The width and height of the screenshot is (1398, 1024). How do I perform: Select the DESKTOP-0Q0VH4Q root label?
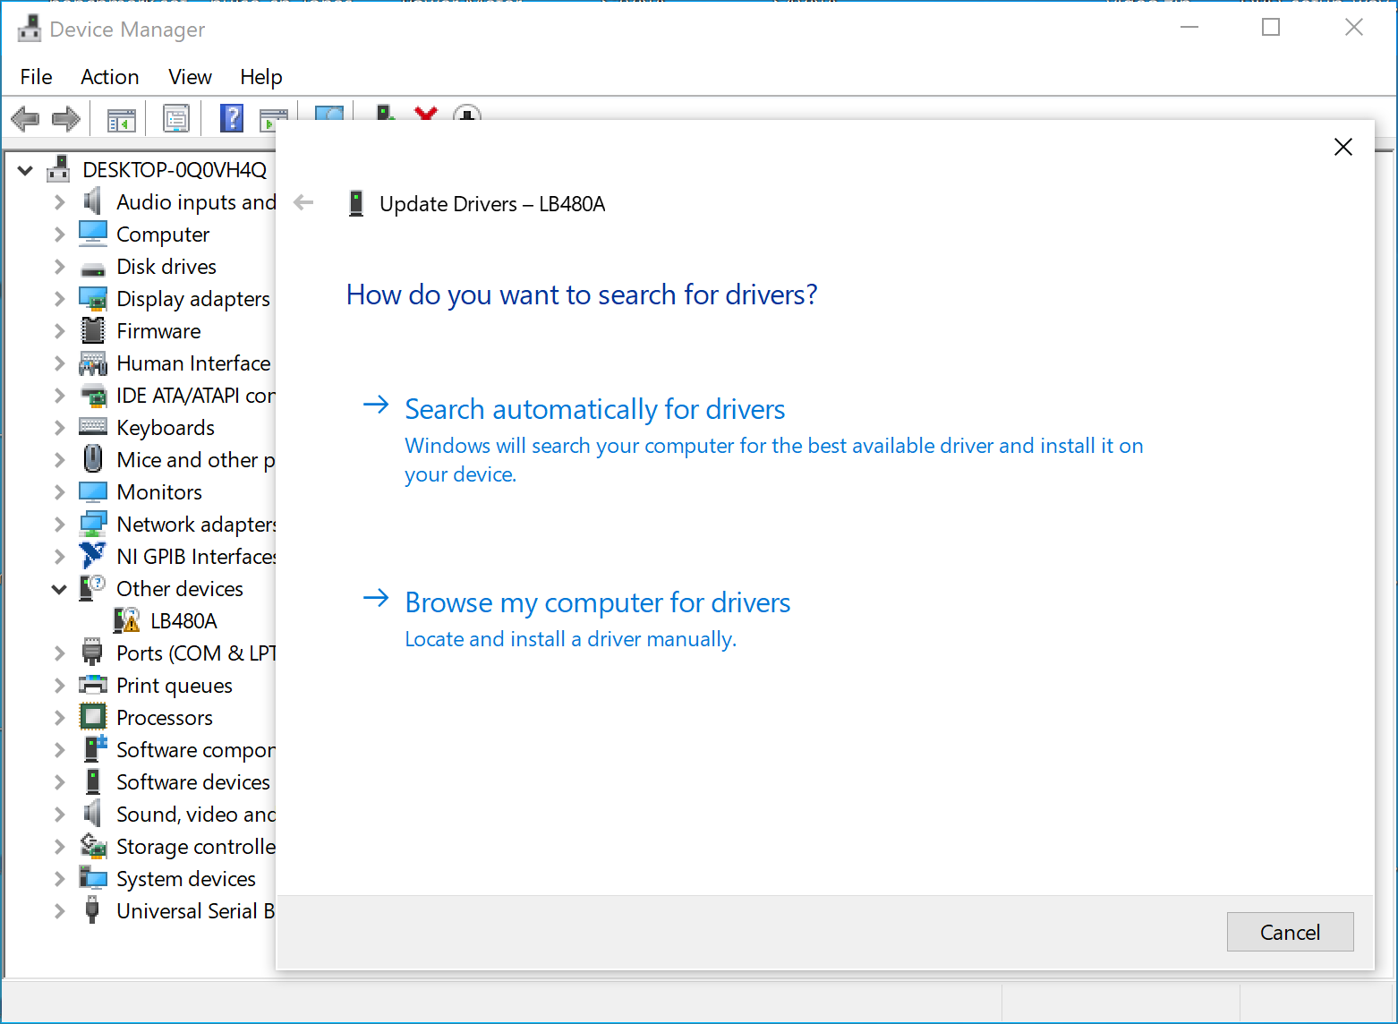pos(175,170)
